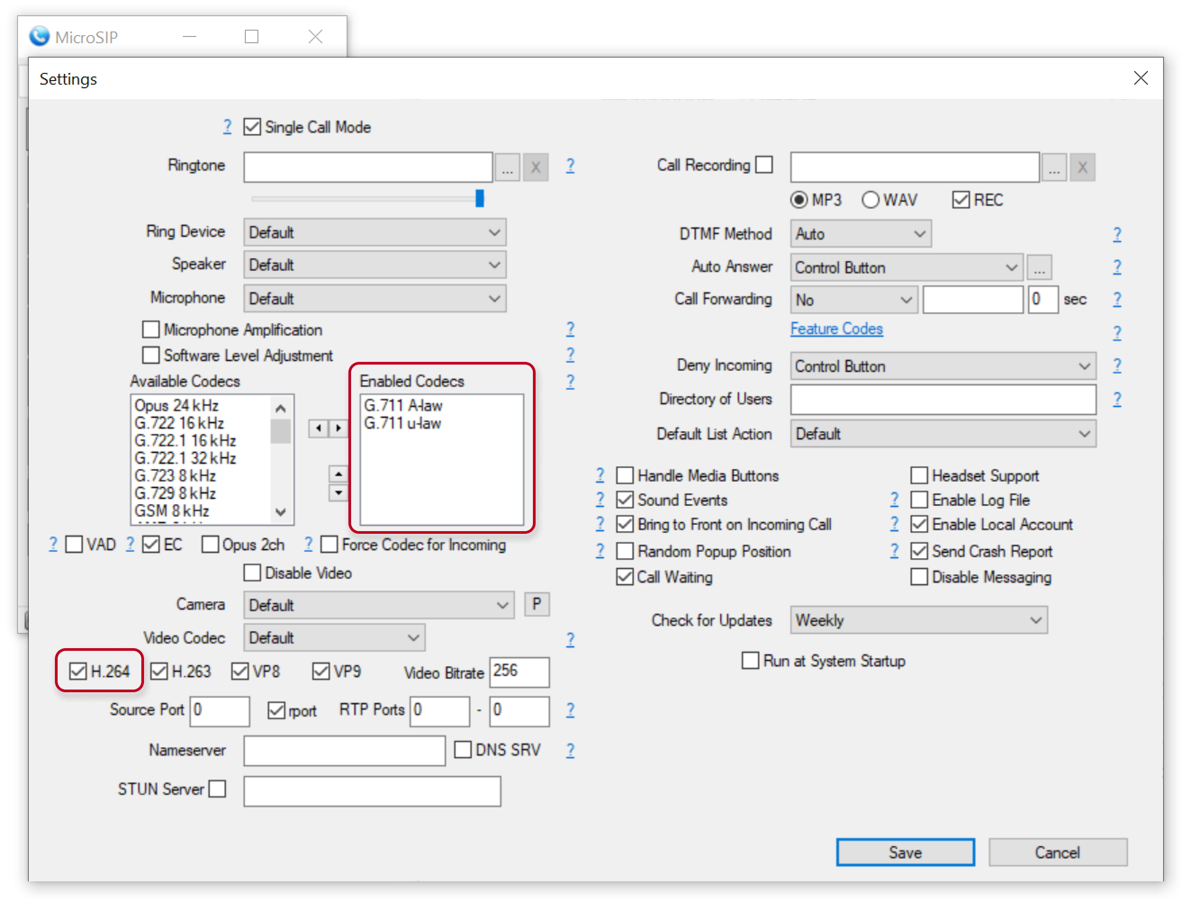Open help for Force Codec for Incoming
This screenshot has width=1191, height=911.
[x=308, y=544]
